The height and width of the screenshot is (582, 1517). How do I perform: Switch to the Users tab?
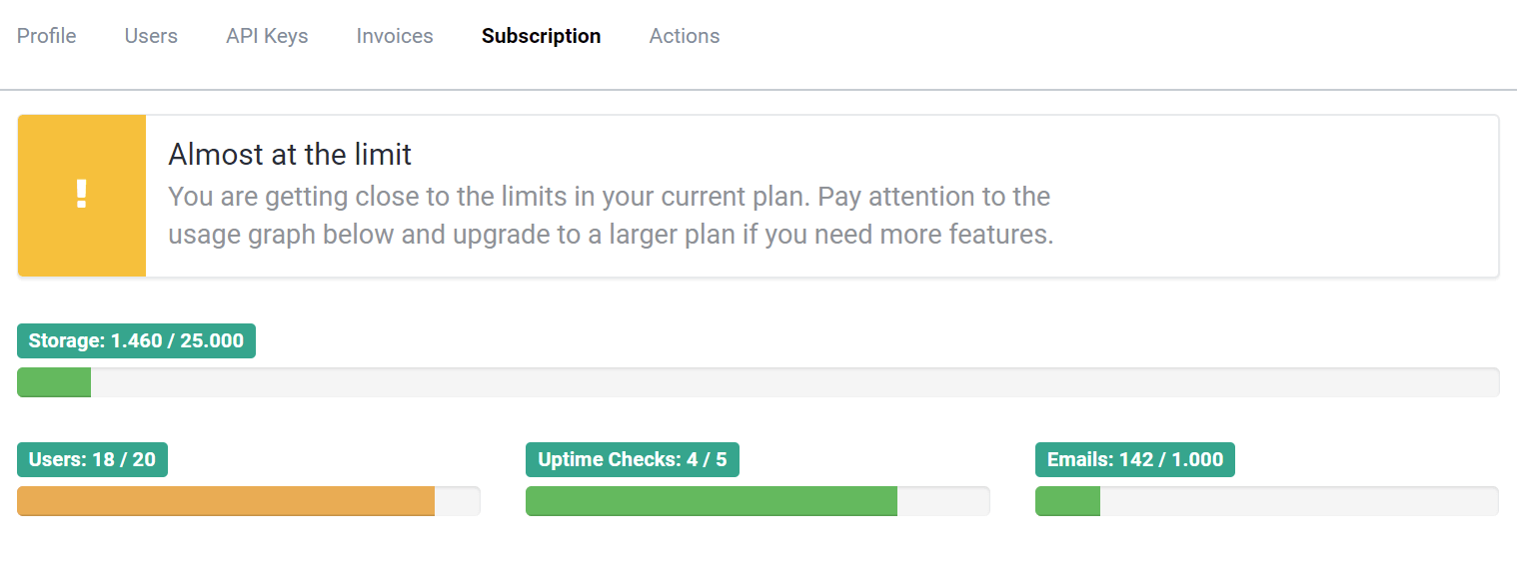point(151,36)
